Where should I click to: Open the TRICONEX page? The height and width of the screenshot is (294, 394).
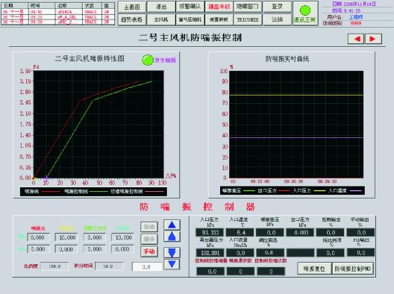tap(248, 19)
